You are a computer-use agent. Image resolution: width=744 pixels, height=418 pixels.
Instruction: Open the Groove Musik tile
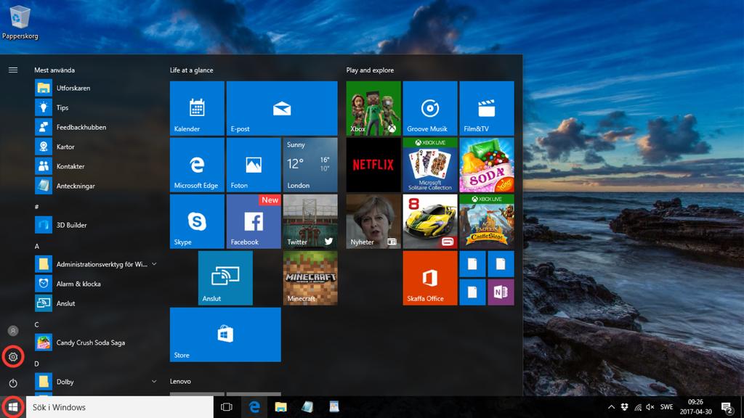point(430,108)
